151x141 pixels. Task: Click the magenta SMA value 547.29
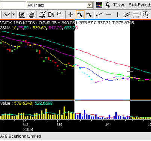[55, 28]
